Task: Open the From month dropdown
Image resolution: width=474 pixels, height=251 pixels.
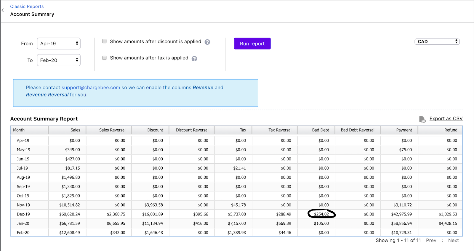Action: pyautogui.click(x=59, y=44)
